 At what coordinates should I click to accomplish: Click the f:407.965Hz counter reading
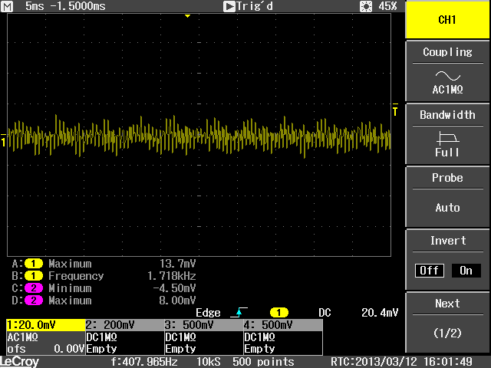[x=144, y=362]
